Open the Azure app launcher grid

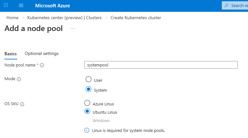coord(6,6)
